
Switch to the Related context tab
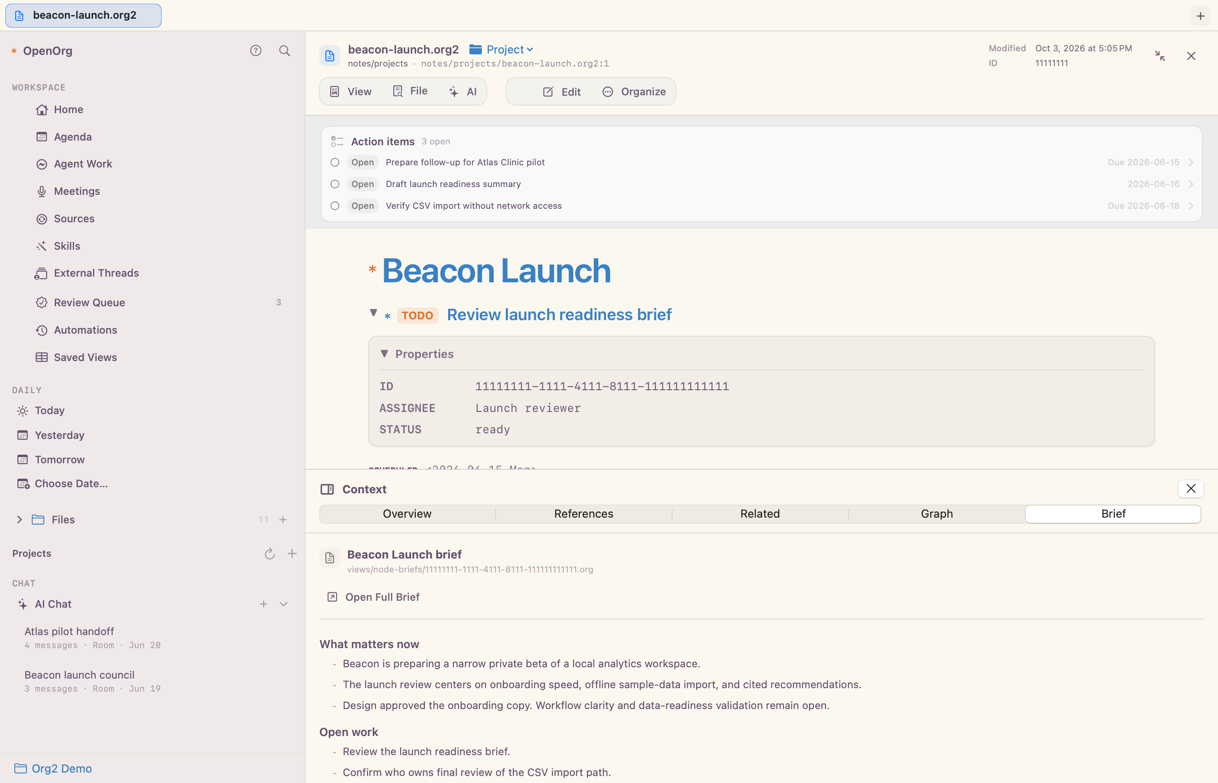coord(760,514)
